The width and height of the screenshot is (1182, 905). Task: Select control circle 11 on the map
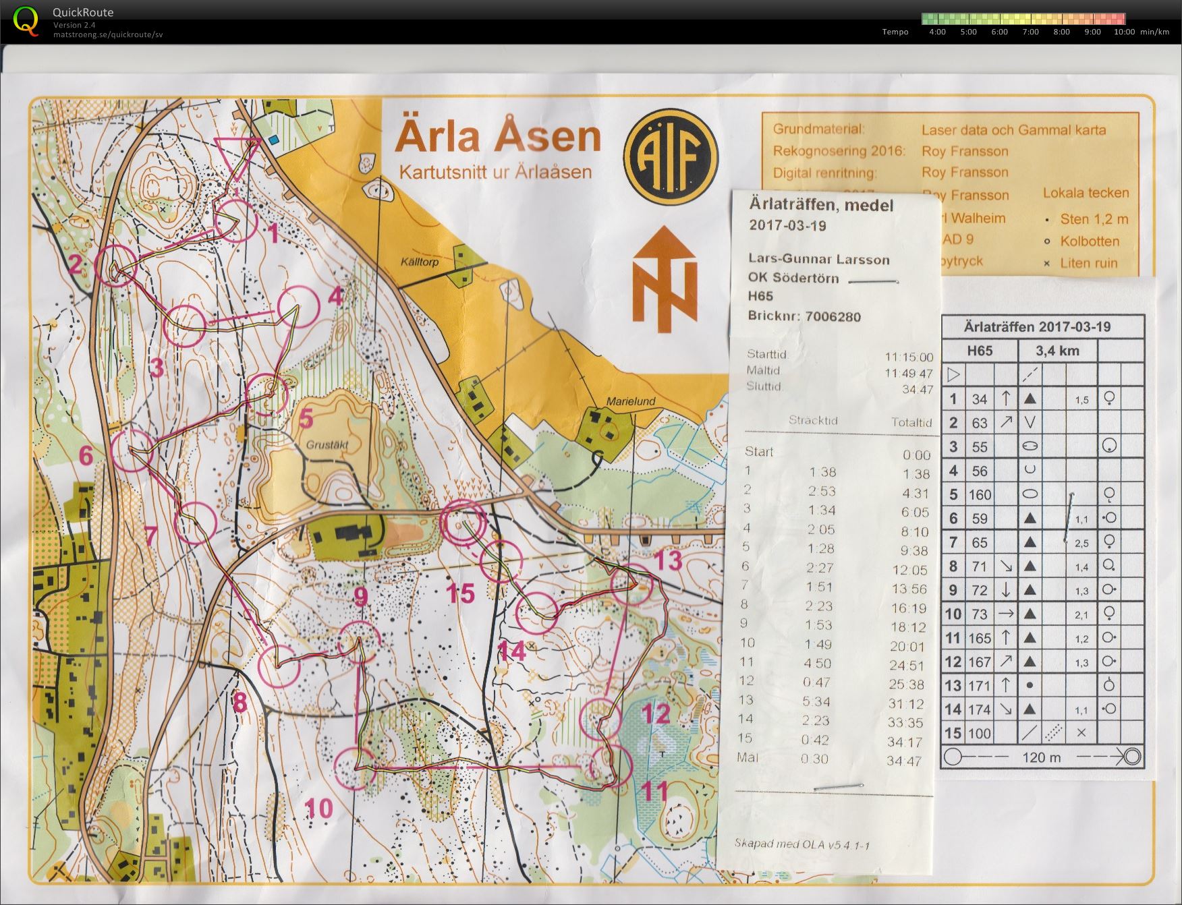coord(611,766)
